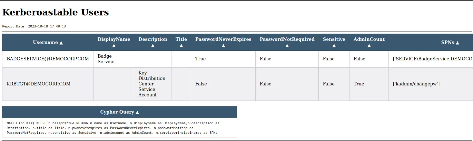The height and width of the screenshot is (141, 473).
Task: Select the kadmin/changepw SPN cell
Action: tap(416, 84)
